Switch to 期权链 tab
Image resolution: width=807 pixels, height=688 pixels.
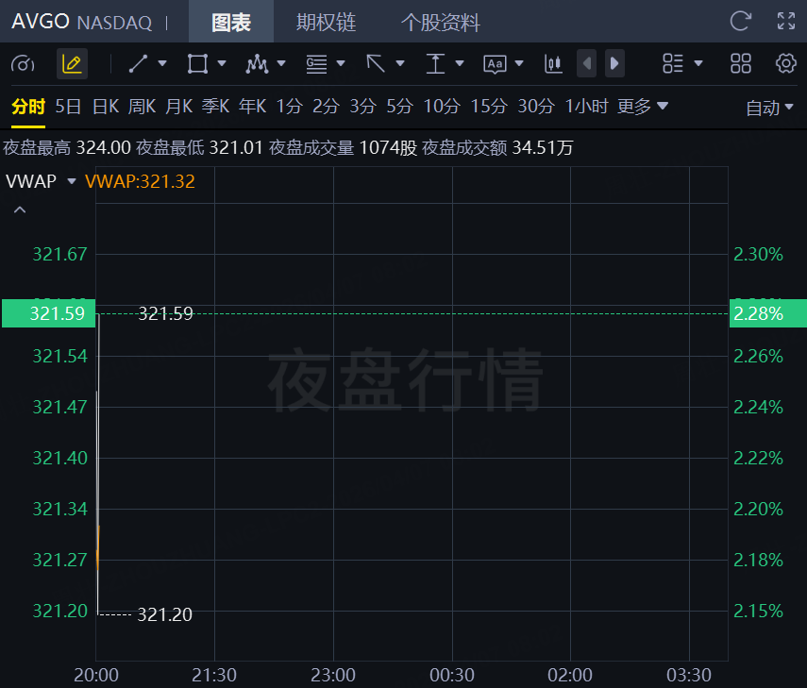(326, 22)
